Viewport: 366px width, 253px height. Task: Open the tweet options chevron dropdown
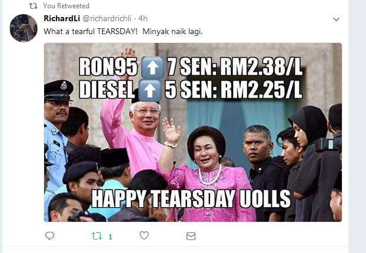point(336,19)
